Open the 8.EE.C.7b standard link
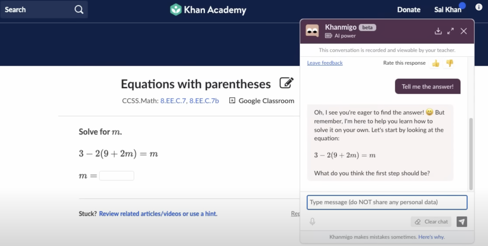The width and height of the screenshot is (488, 246). pyautogui.click(x=204, y=101)
